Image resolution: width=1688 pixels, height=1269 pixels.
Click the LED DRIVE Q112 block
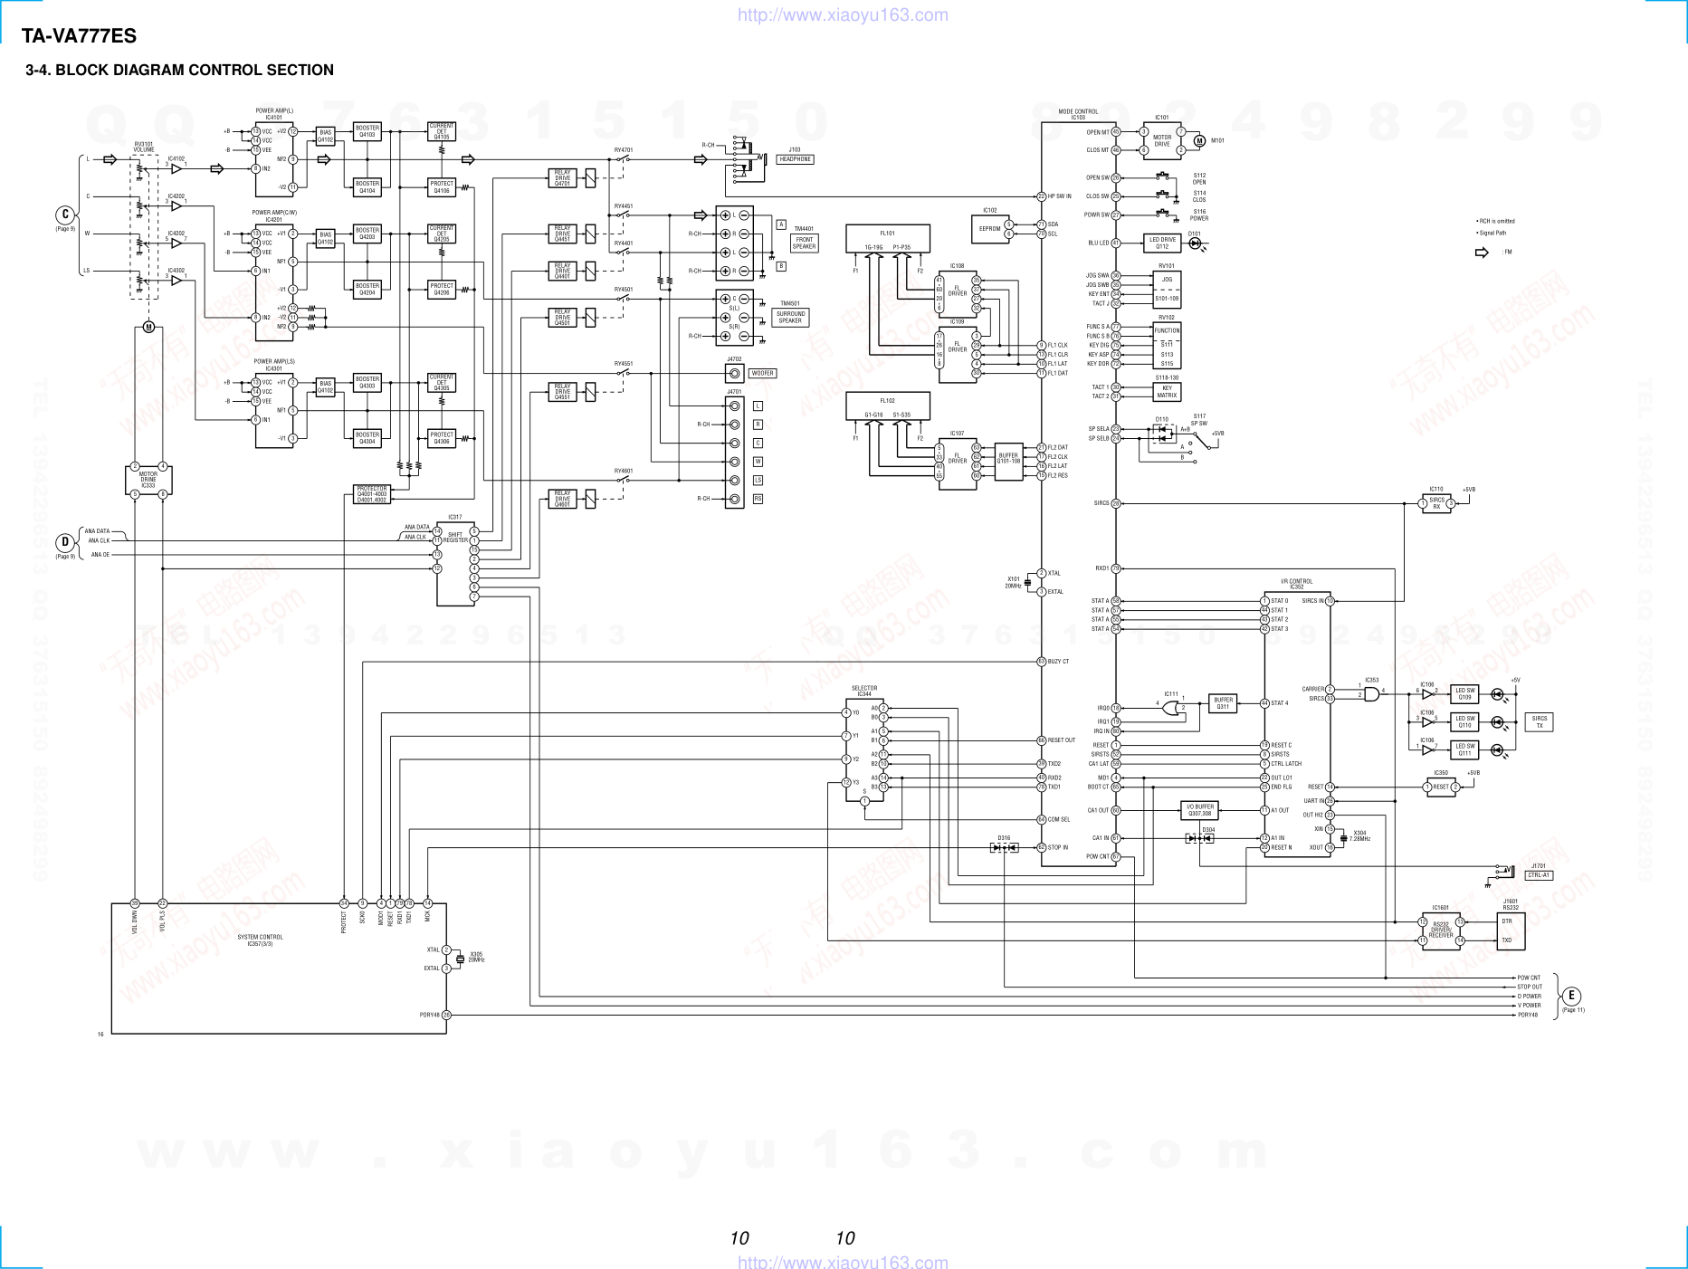[1162, 243]
